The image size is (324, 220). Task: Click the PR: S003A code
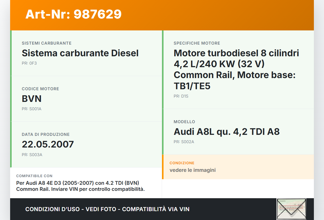(32, 155)
